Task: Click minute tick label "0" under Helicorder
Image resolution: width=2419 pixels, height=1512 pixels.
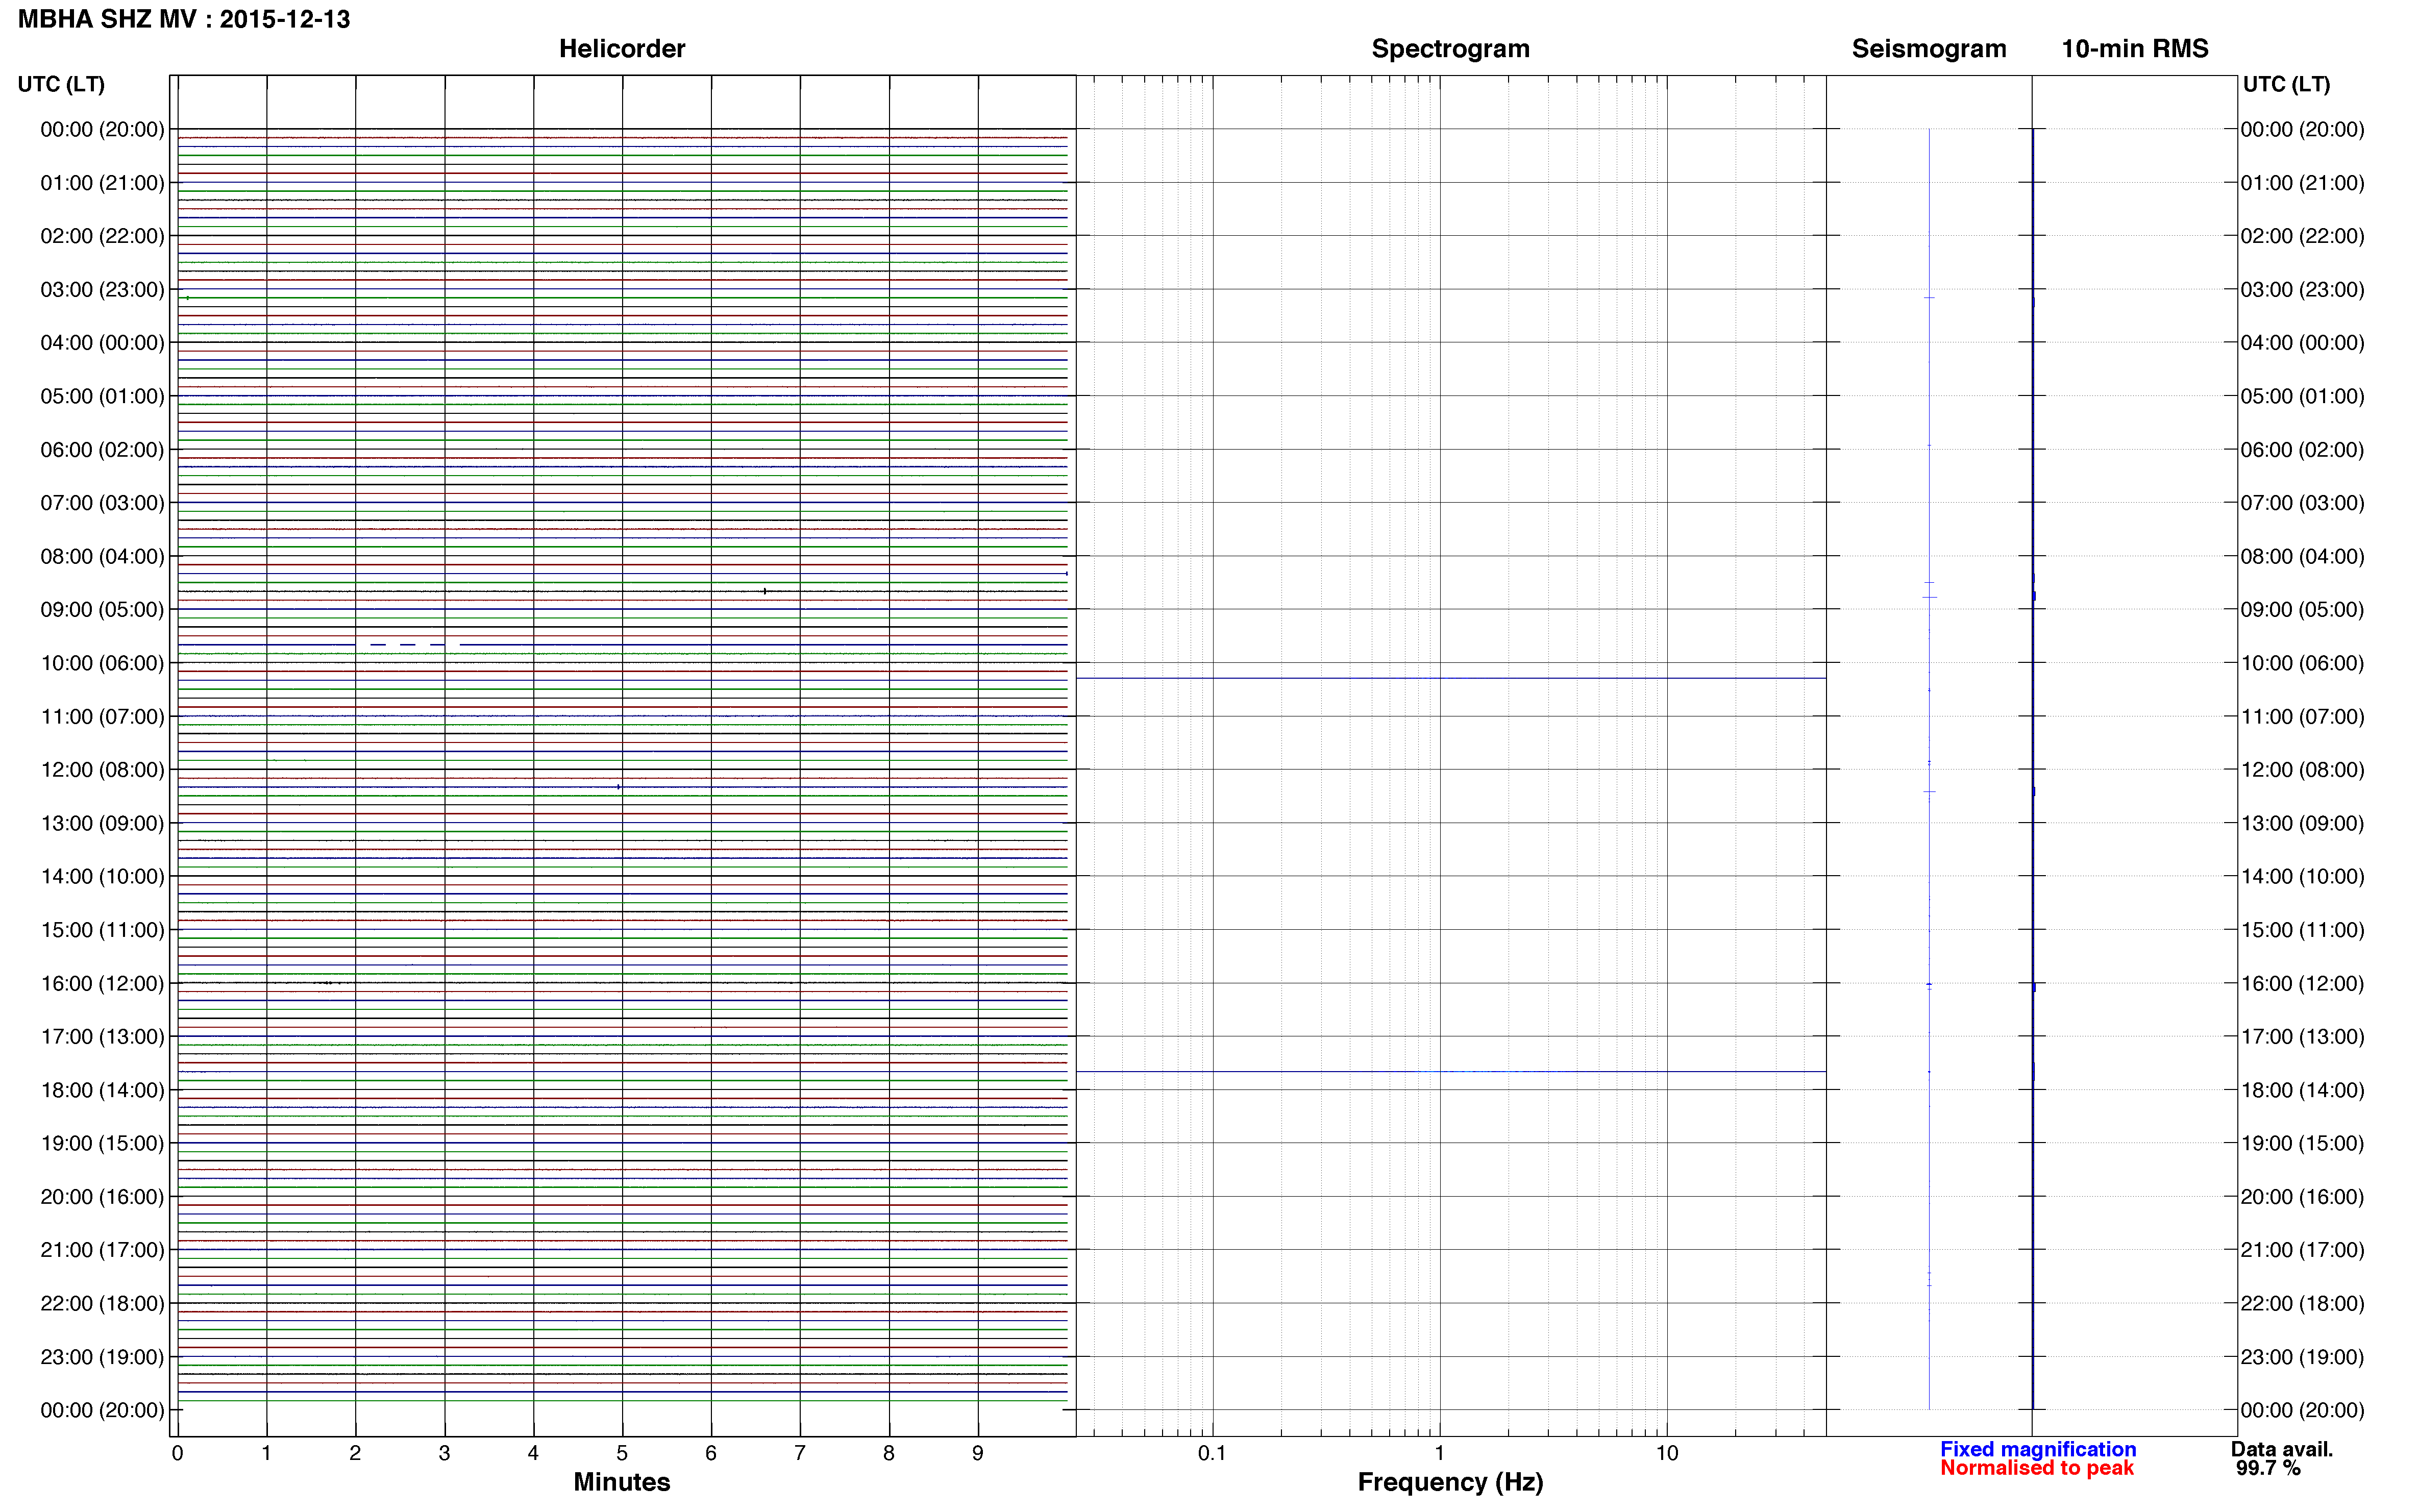Action: tap(177, 1453)
